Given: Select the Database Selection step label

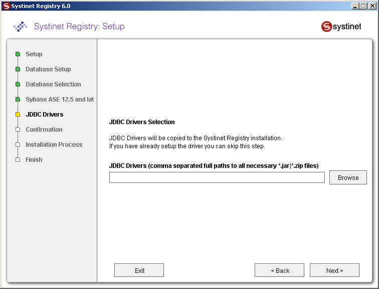Looking at the screenshot, I should [x=54, y=84].
